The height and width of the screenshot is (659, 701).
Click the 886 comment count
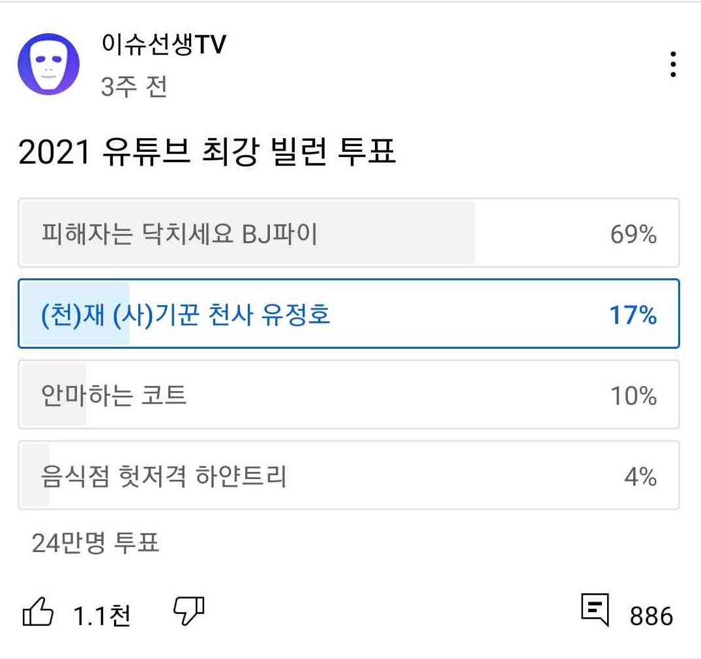pos(651,616)
